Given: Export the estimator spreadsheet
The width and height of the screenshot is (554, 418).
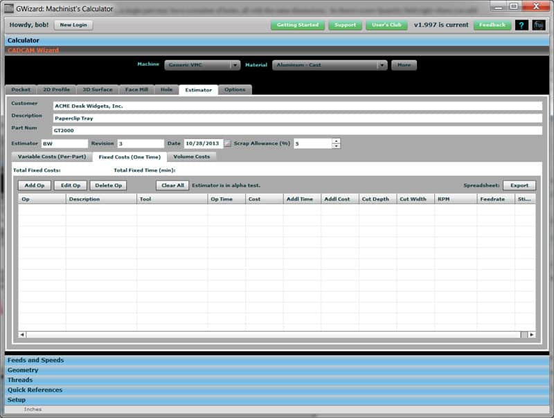Looking at the screenshot, I should [x=519, y=185].
